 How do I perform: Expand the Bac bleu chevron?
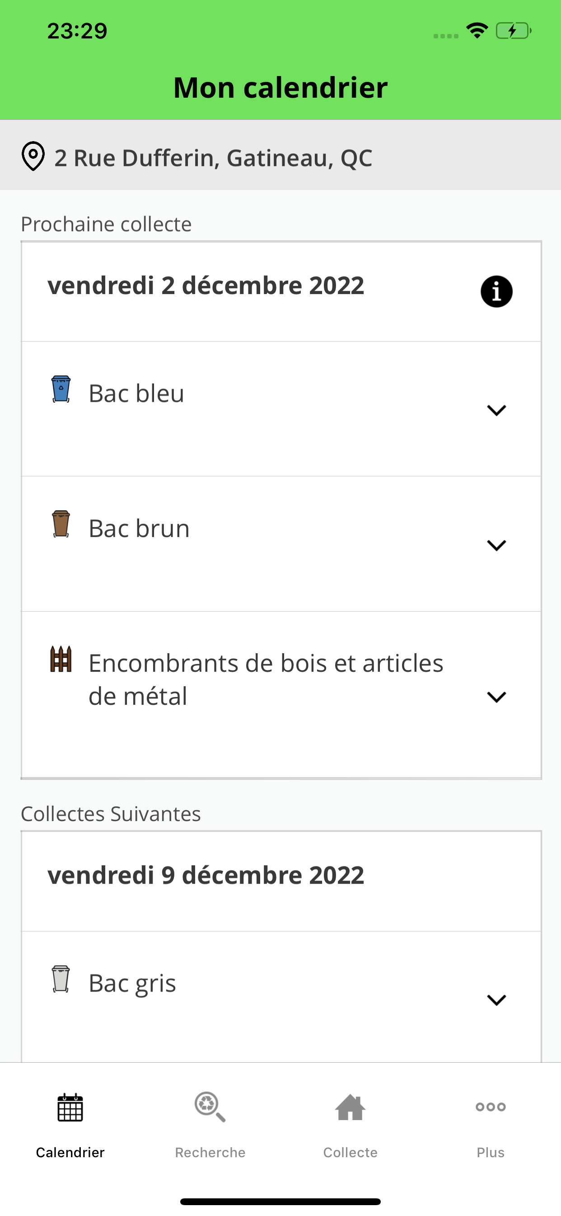click(x=496, y=410)
